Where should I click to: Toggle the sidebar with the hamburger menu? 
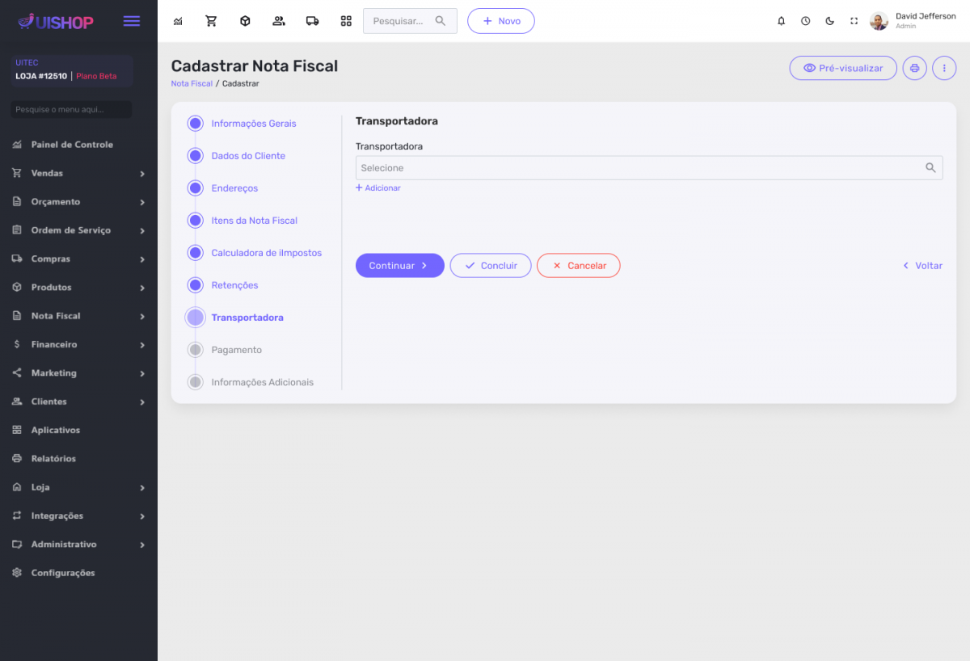132,21
